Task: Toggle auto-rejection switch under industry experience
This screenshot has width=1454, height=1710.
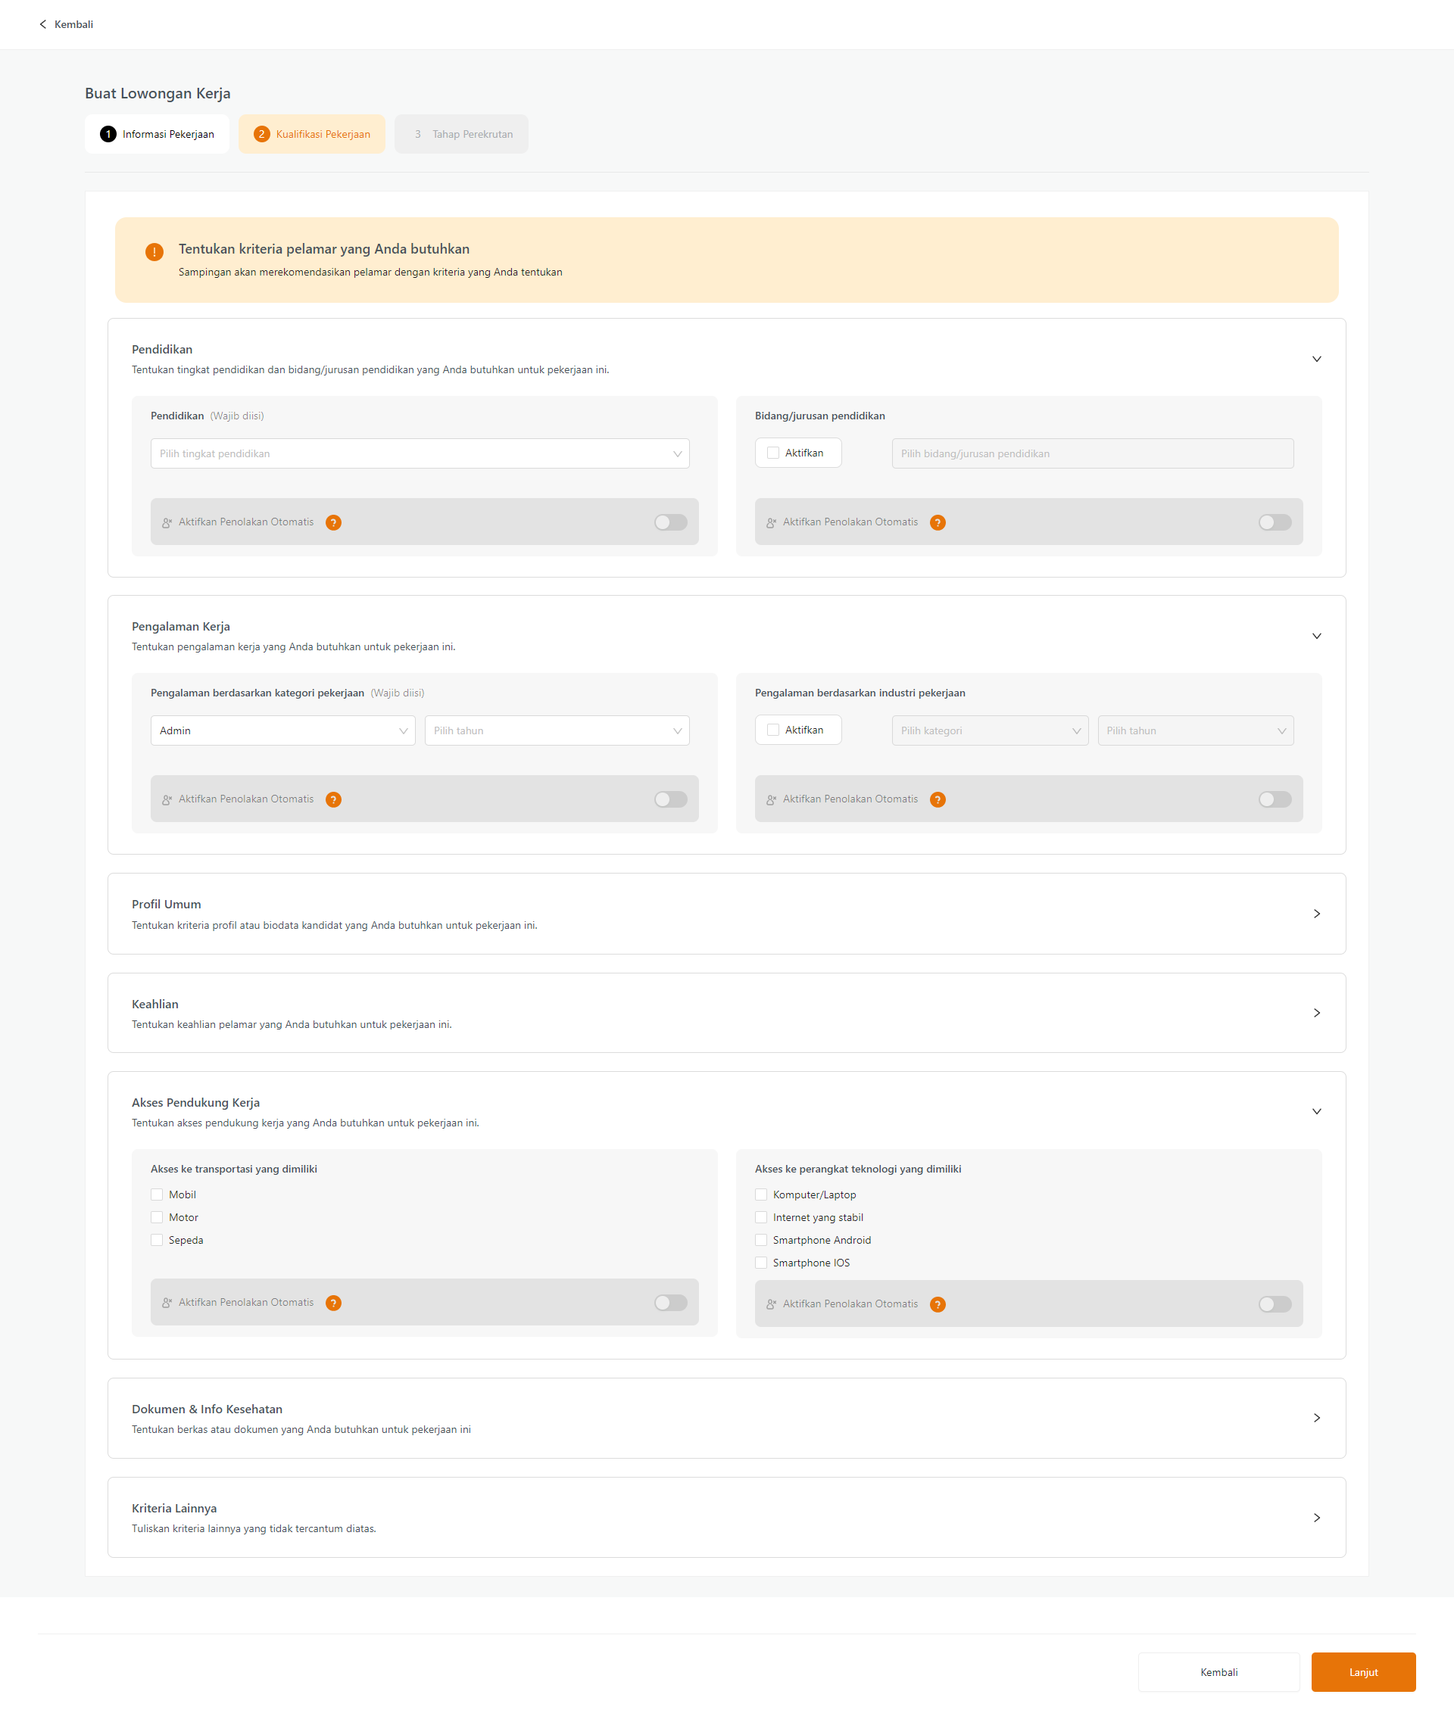Action: (x=1275, y=799)
